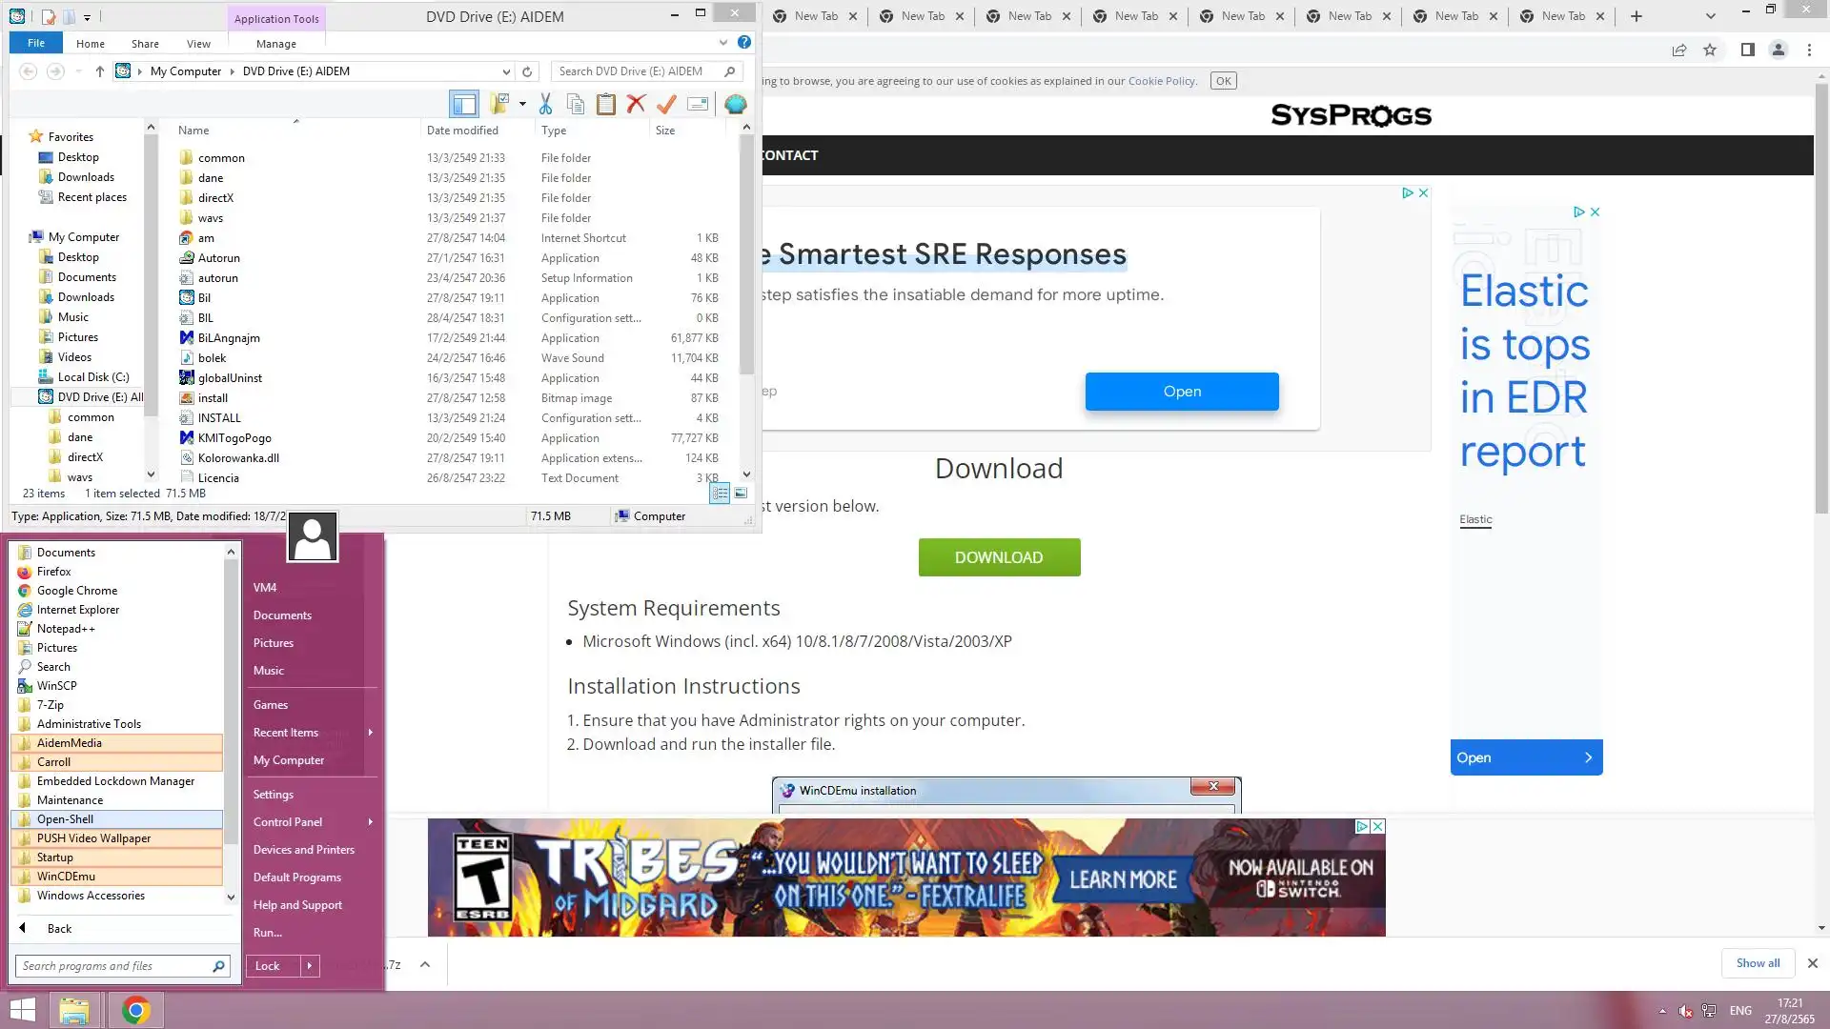The height and width of the screenshot is (1029, 1830).
Task: Open the View ribbon tab
Action: [198, 44]
